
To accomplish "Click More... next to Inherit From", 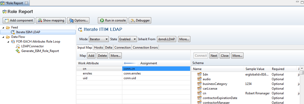I will (184, 39).
